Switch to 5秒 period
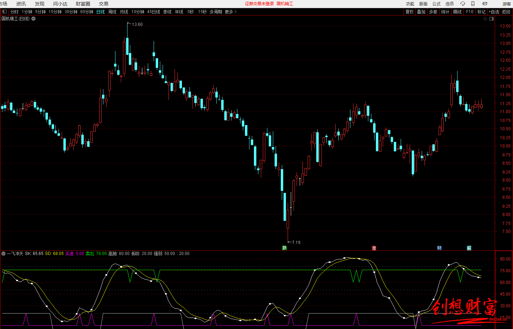 [x=191, y=12]
